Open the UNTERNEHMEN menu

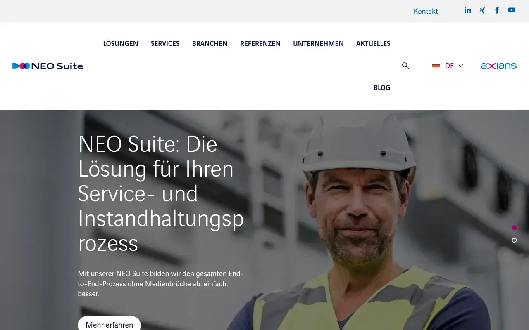point(318,43)
